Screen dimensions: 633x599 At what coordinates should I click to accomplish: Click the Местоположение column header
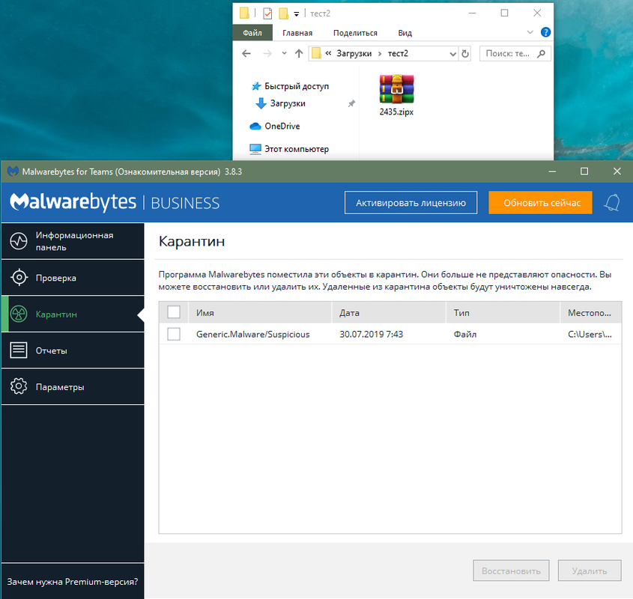590,312
